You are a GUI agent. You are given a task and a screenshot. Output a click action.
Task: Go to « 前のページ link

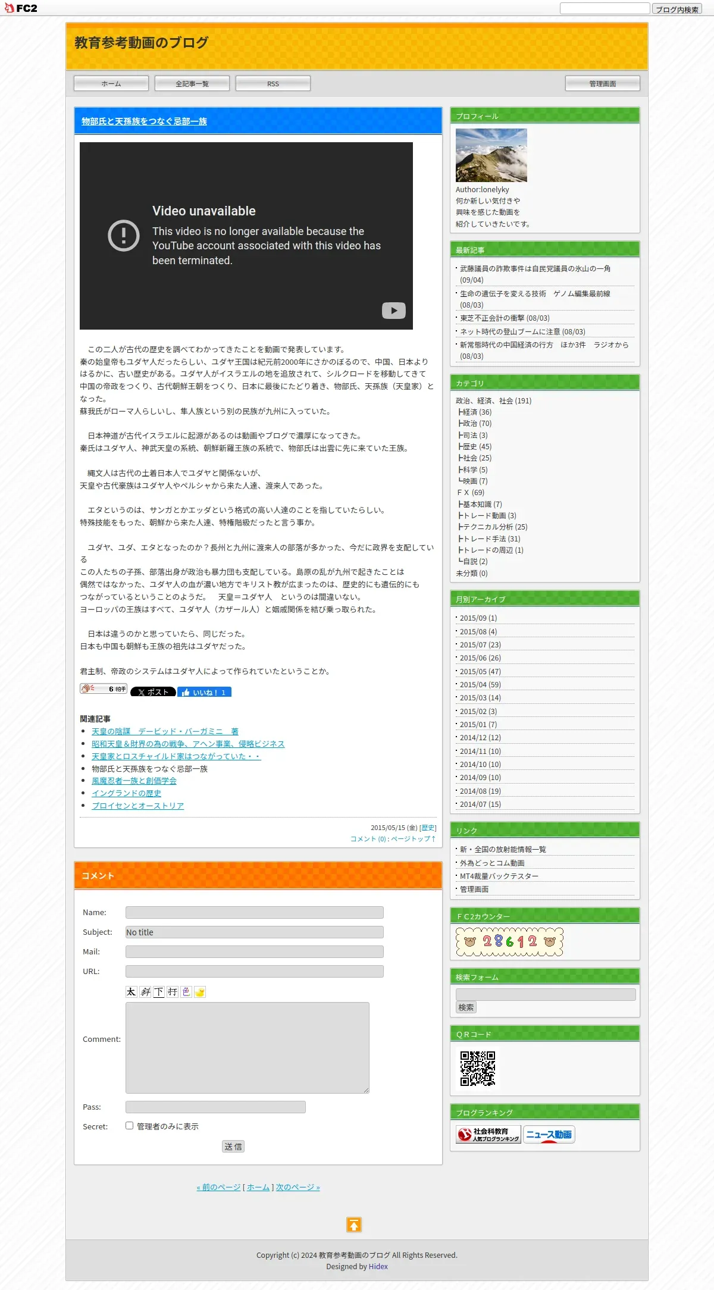pyautogui.click(x=218, y=1187)
